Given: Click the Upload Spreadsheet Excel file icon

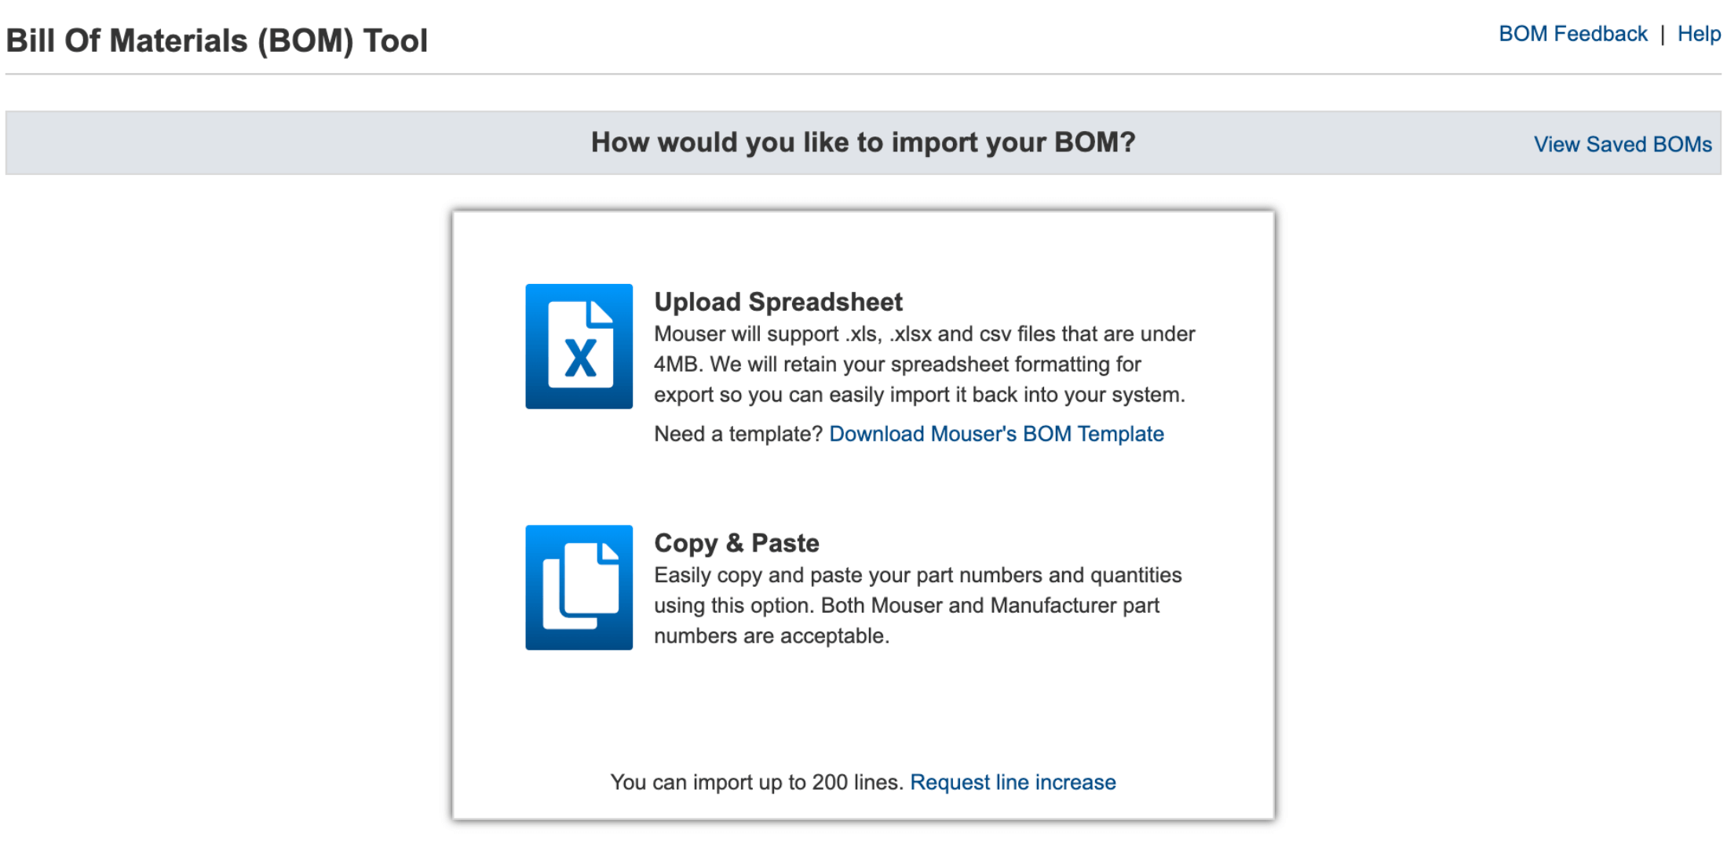Looking at the screenshot, I should click(579, 346).
